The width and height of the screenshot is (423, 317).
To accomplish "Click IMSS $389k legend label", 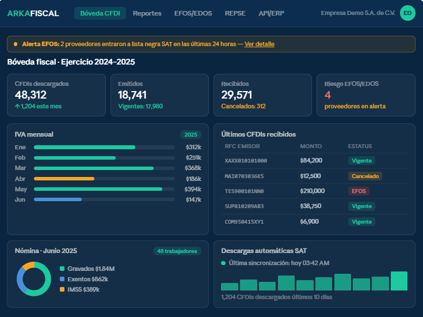I will [x=83, y=289].
